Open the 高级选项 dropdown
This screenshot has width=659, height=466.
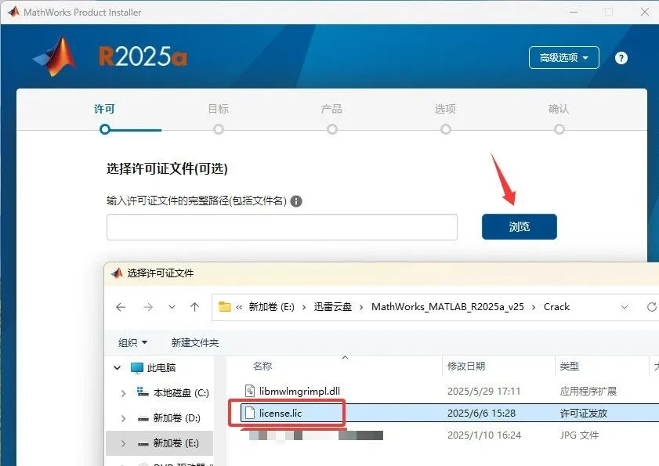pyautogui.click(x=563, y=58)
